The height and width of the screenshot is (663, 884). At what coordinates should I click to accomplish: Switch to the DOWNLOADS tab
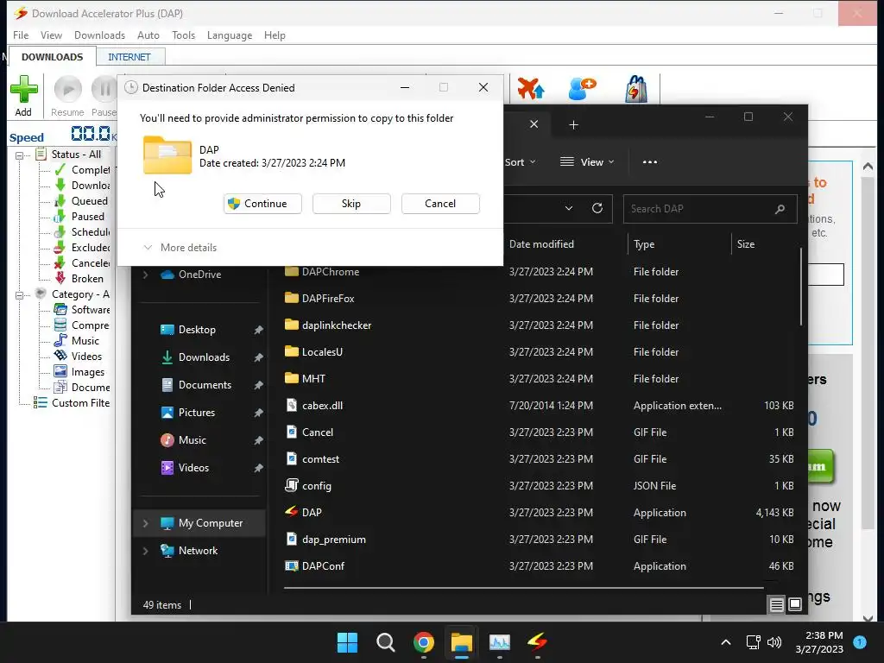pos(52,57)
